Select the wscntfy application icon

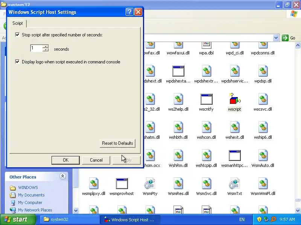(x=206, y=99)
